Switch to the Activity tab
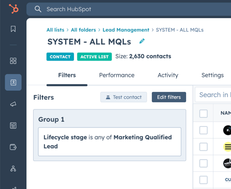The width and height of the screenshot is (231, 189). [x=168, y=75]
